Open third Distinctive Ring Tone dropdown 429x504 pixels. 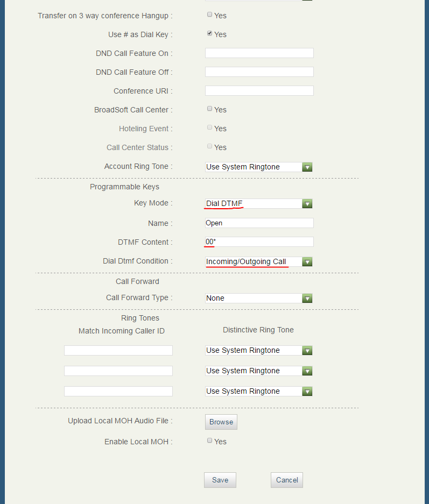click(x=259, y=391)
